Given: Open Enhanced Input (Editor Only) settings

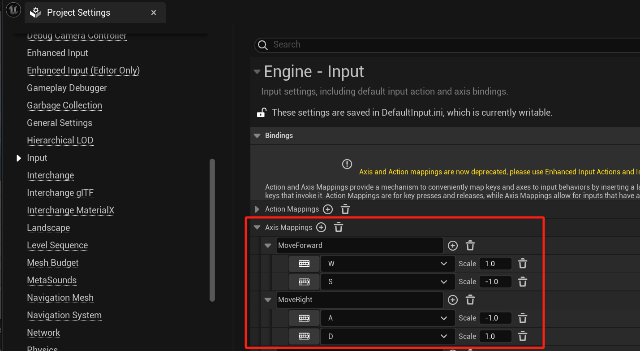Looking at the screenshot, I should tap(83, 70).
